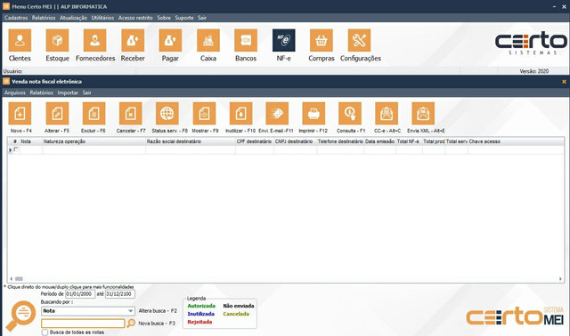This screenshot has height=336, width=570.
Task: Open the Pagar accounts icon
Action: pos(170,40)
